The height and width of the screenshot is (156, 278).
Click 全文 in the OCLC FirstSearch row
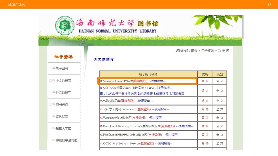click(220, 143)
